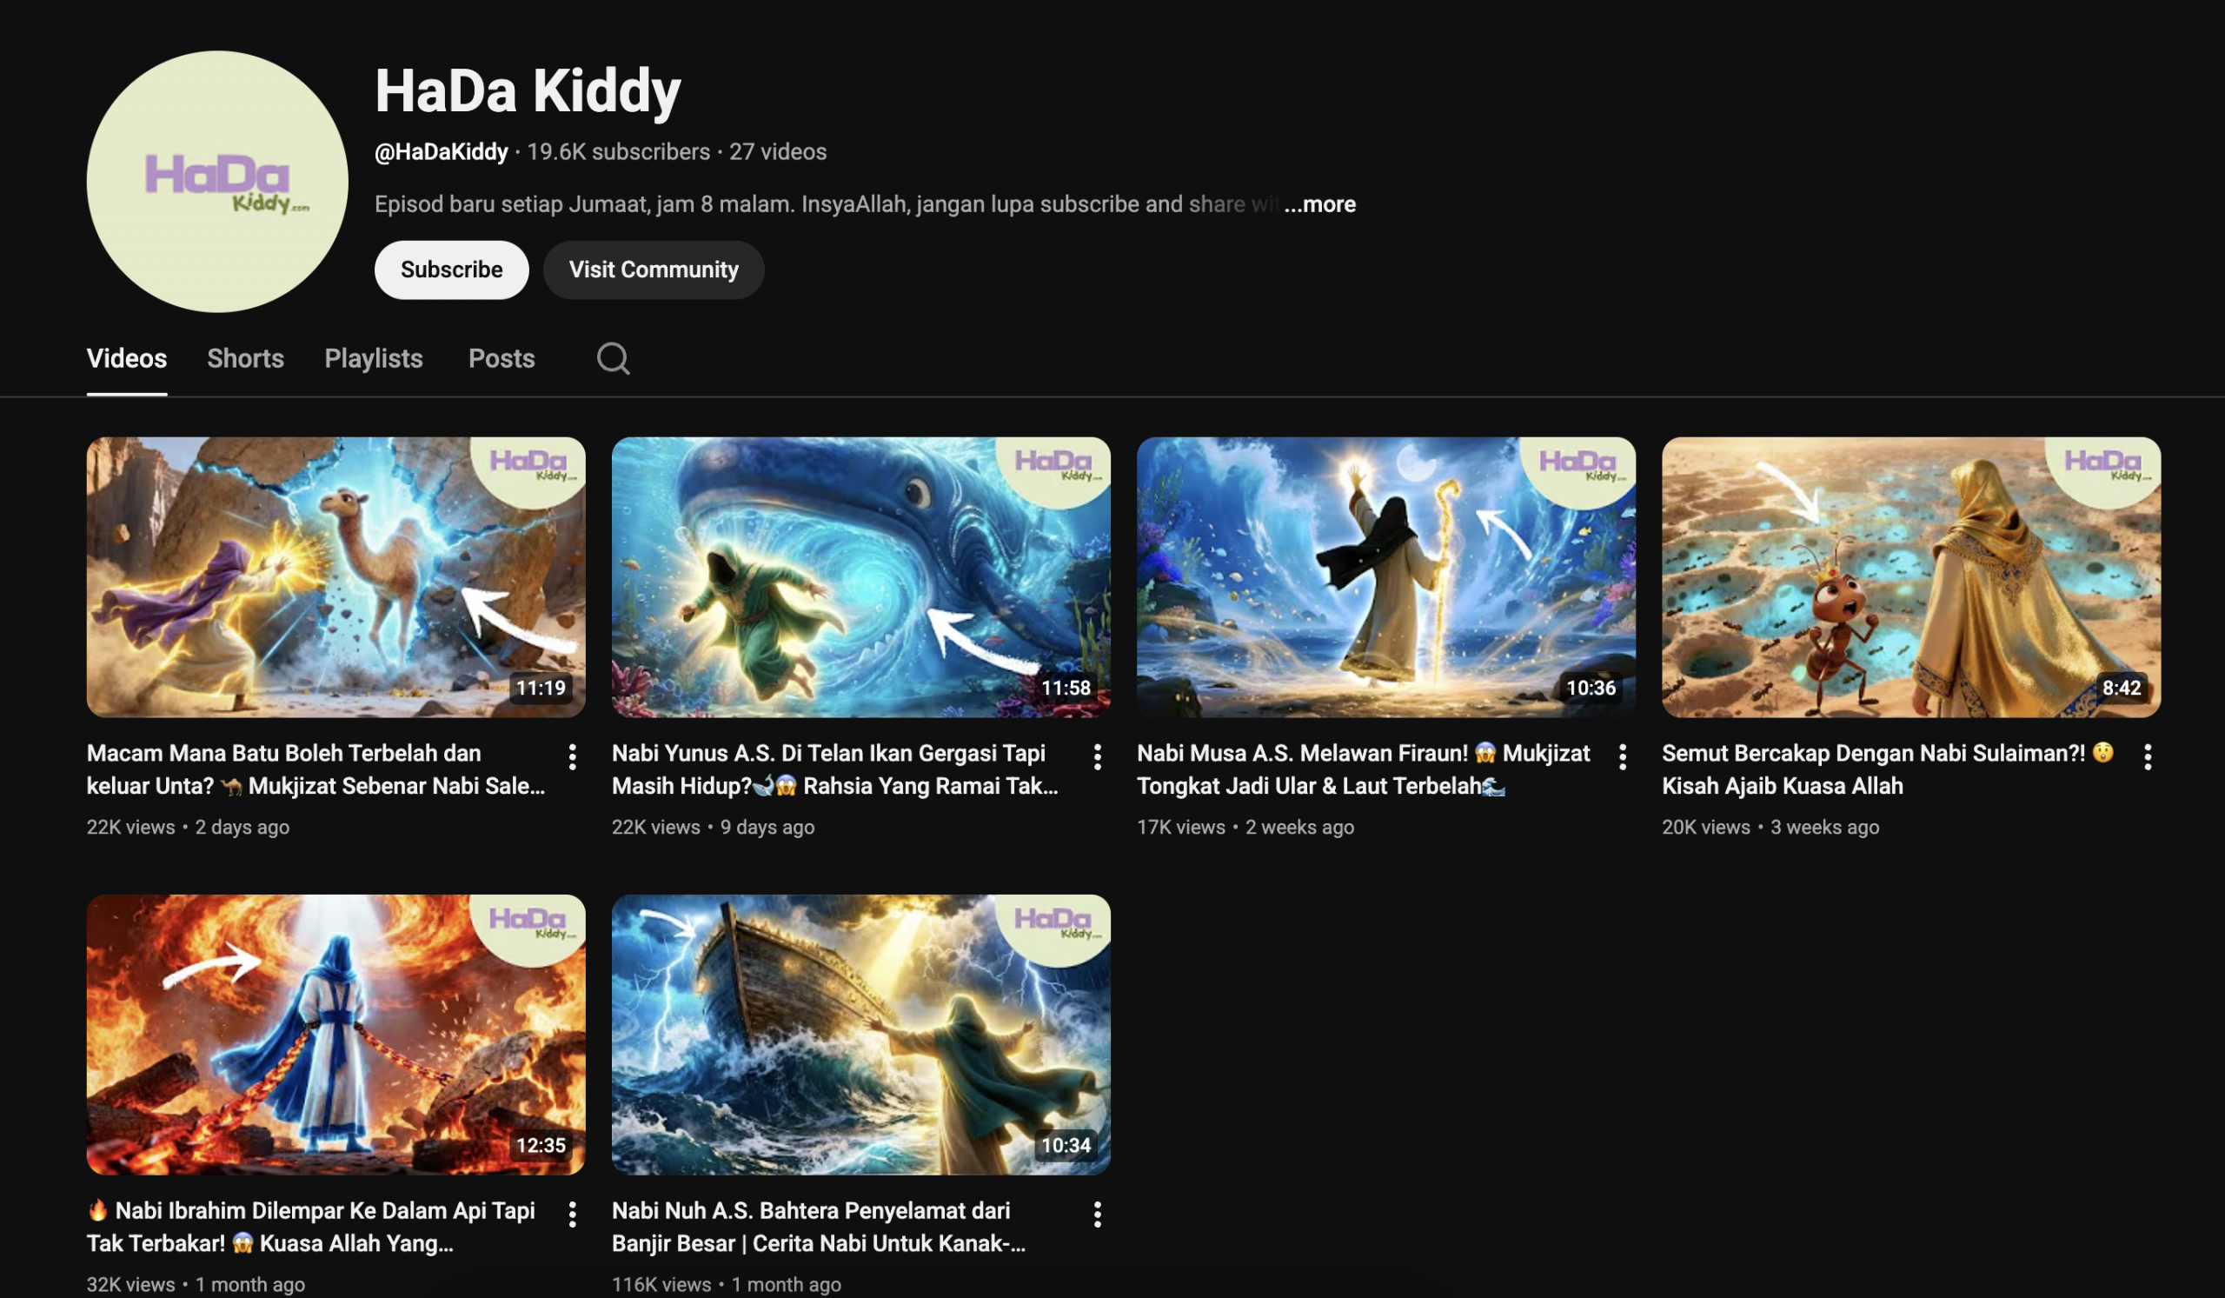Open three-dot menu for Nabi Musa video

coord(1623,756)
